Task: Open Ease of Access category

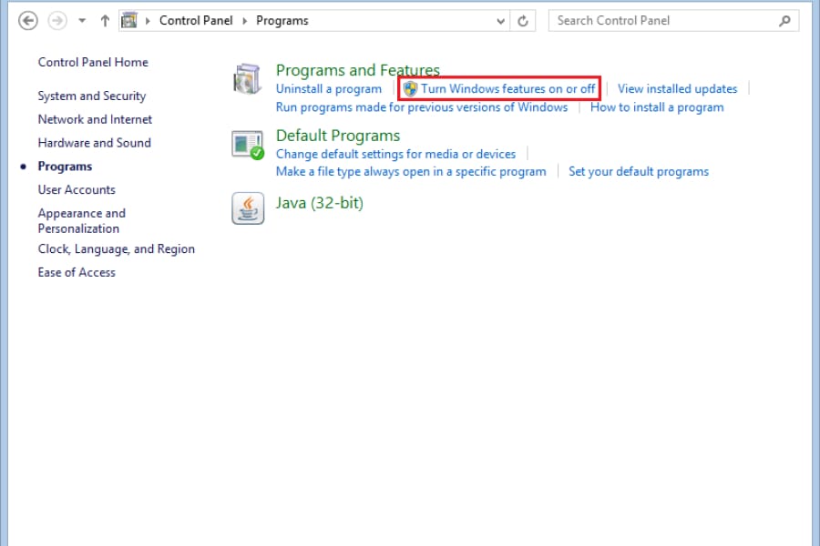Action: [x=77, y=272]
